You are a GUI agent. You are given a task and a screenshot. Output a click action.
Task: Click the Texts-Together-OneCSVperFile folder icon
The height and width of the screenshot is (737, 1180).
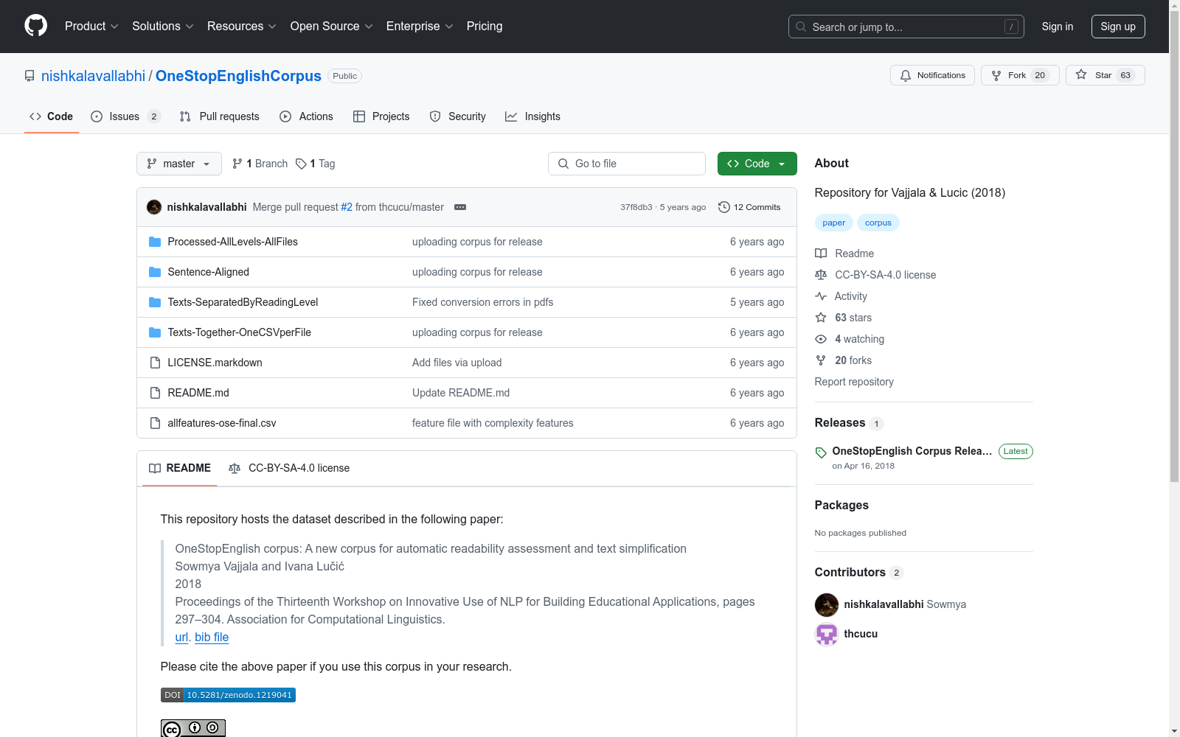pos(155,332)
